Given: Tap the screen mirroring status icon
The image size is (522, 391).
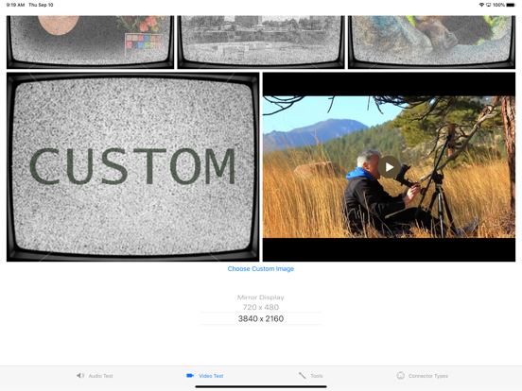Looking at the screenshot, I should (x=488, y=5).
